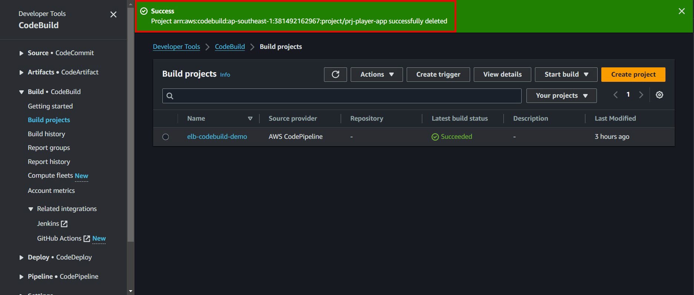Click sidebar scrollbar down arrow

click(x=130, y=291)
